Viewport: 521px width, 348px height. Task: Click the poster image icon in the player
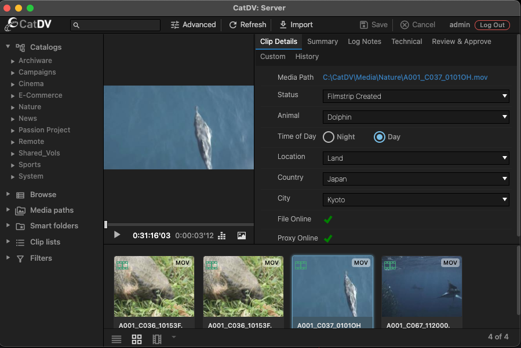pos(242,236)
